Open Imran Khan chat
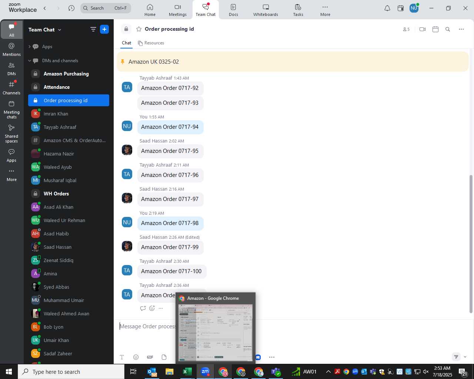 (69, 114)
